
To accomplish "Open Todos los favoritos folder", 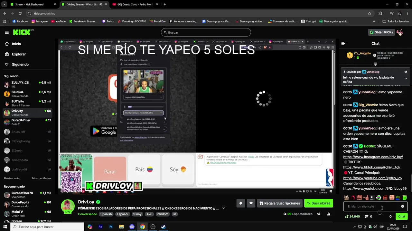I will [x=396, y=21].
